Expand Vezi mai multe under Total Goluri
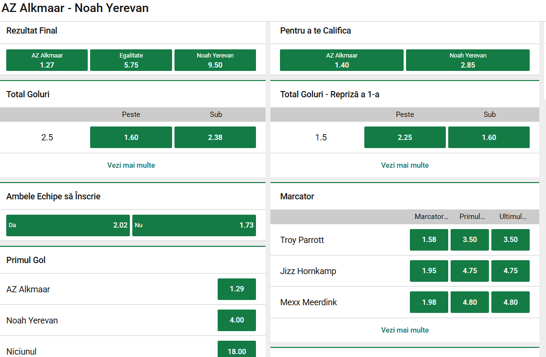The height and width of the screenshot is (357, 546). coord(131,165)
